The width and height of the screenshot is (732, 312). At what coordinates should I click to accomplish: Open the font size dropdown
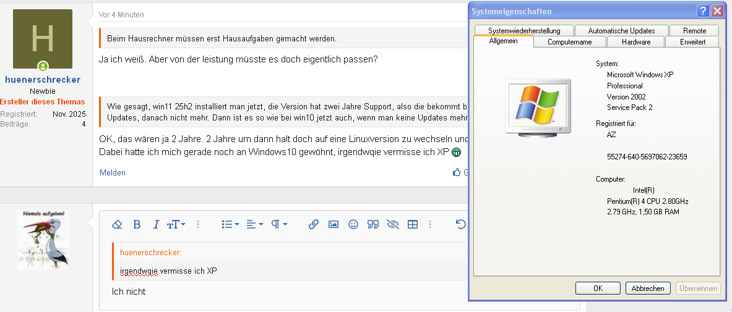tap(176, 224)
